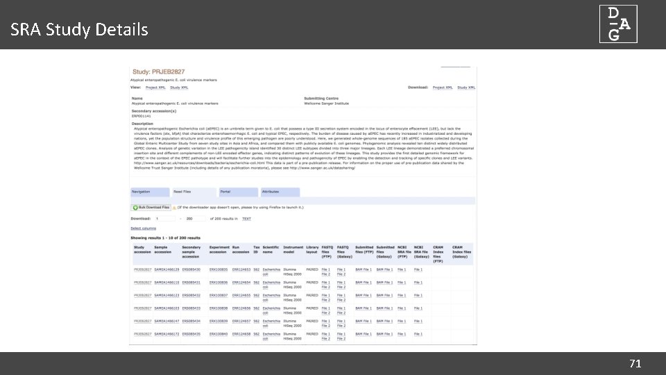Open Escherichia coli link in ERR124655 row
666x375 pixels.
[x=271, y=298]
